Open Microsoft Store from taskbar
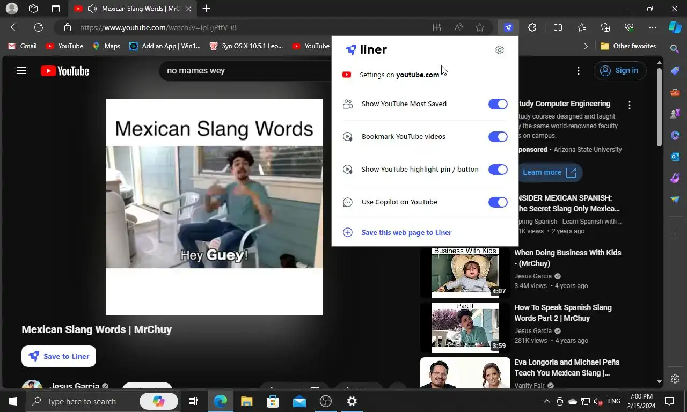Viewport: 687px width, 412px height. coord(273,401)
